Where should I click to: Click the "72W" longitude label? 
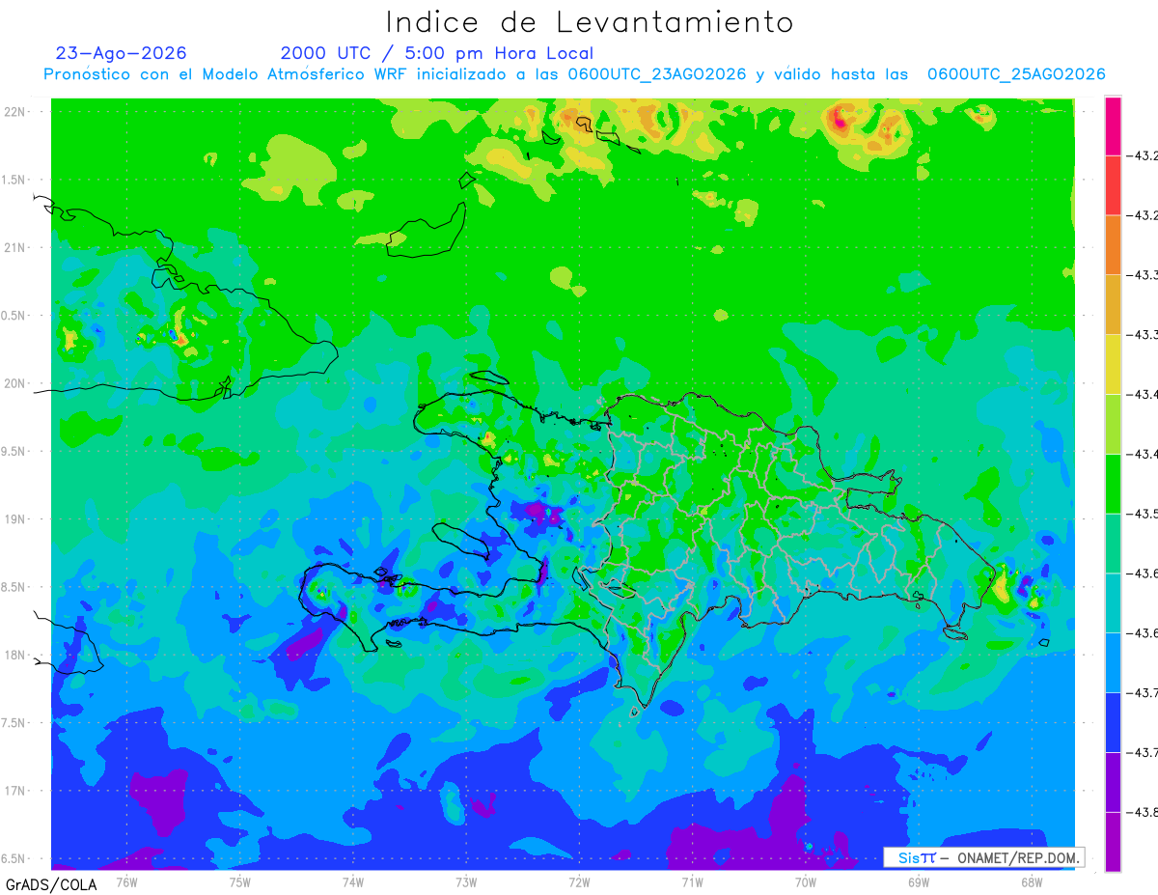(579, 882)
